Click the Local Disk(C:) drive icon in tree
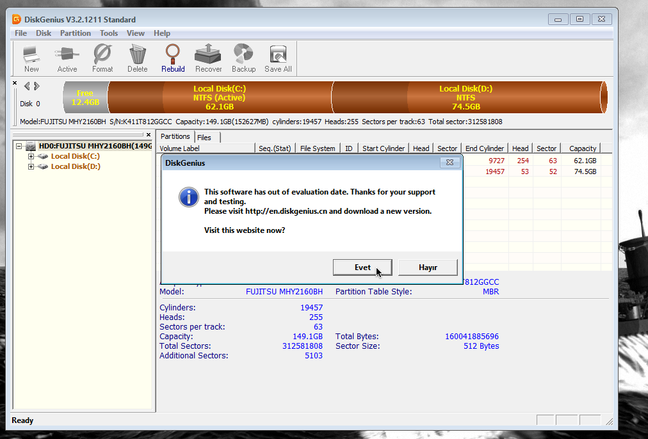Screen dimensions: 648x439 (42, 156)
